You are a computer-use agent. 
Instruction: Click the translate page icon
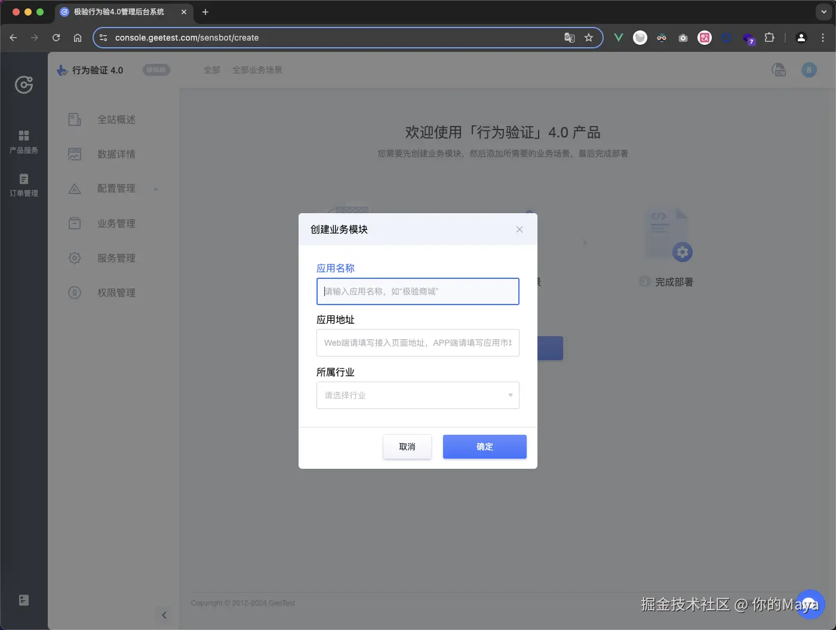tap(570, 38)
